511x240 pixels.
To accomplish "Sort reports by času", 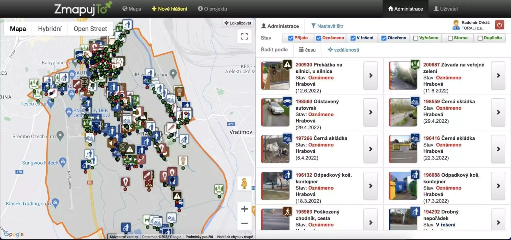I will (307, 50).
